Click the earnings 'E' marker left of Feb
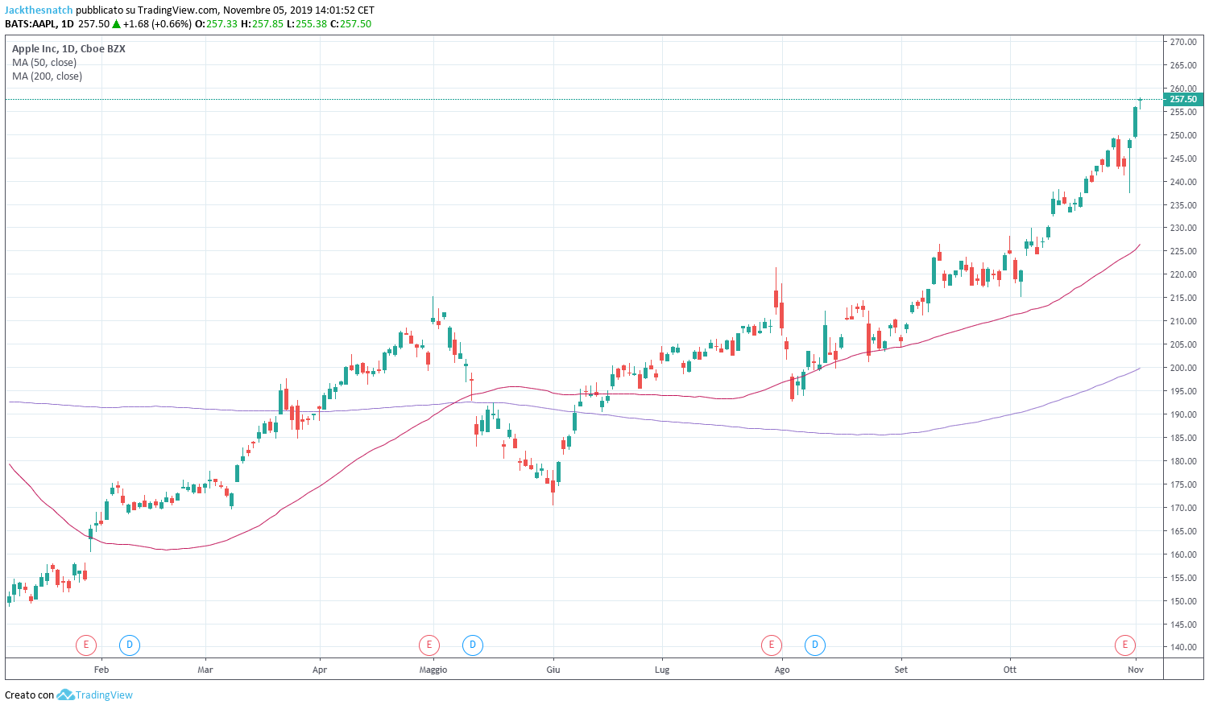Image resolution: width=1209 pixels, height=709 pixels. pyautogui.click(x=86, y=645)
